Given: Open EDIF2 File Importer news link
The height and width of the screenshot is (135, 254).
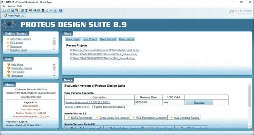Looking at the screenshot, I should (82, 118).
